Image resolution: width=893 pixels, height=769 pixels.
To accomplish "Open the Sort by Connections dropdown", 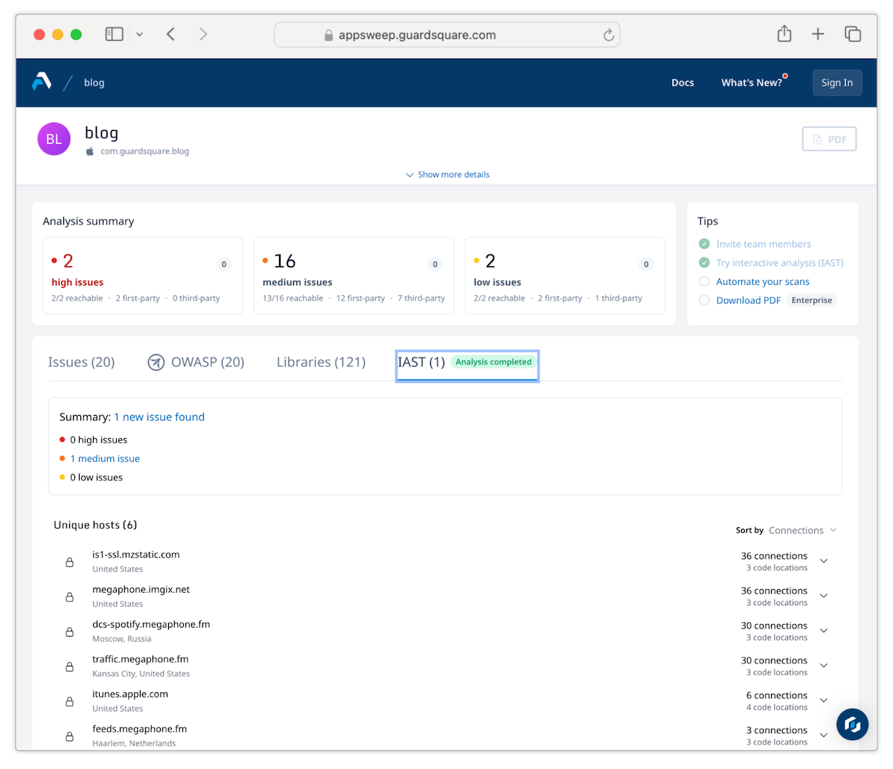I will coord(802,530).
